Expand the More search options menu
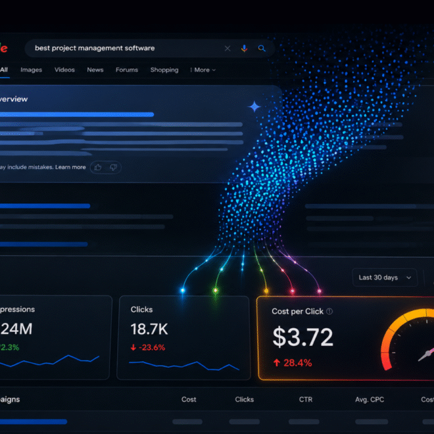This screenshot has width=434, height=434. point(203,70)
